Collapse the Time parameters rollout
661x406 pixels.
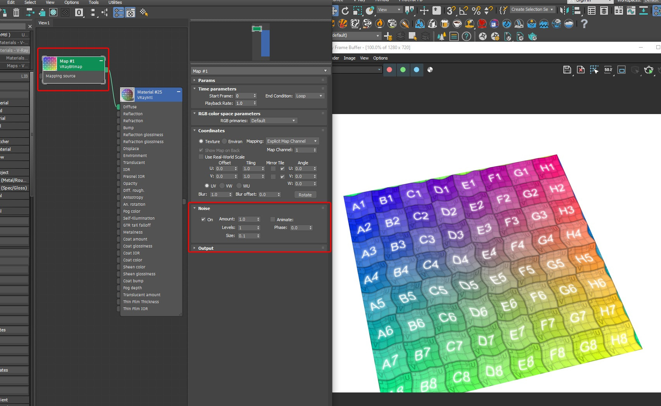tap(259, 89)
